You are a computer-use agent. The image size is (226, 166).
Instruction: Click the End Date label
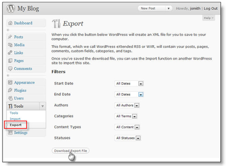pyautogui.click(x=62, y=94)
